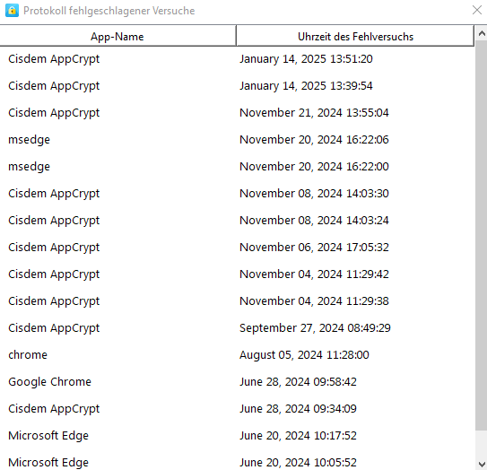This screenshot has width=487, height=470.
Task: Click the timestamp November 20, 2024 16:22:00
Action: pos(314,167)
